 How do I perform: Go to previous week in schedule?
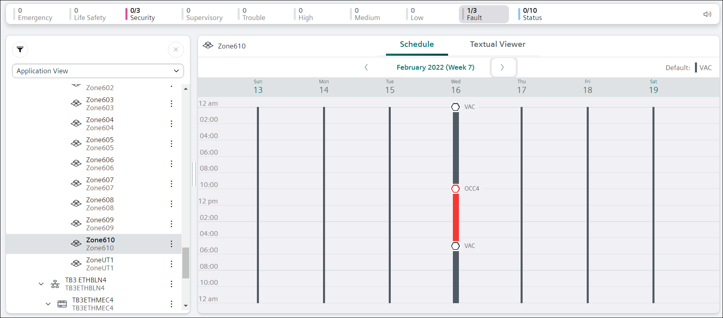tap(366, 67)
